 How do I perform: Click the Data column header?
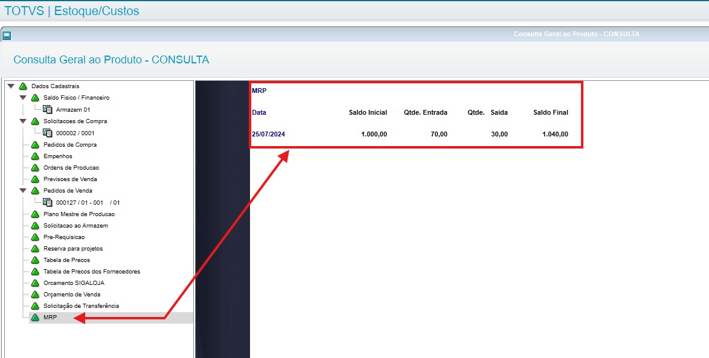pyautogui.click(x=259, y=112)
